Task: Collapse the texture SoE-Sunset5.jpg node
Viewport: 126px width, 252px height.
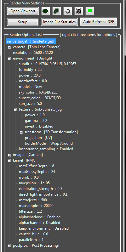Action: pos(15,110)
